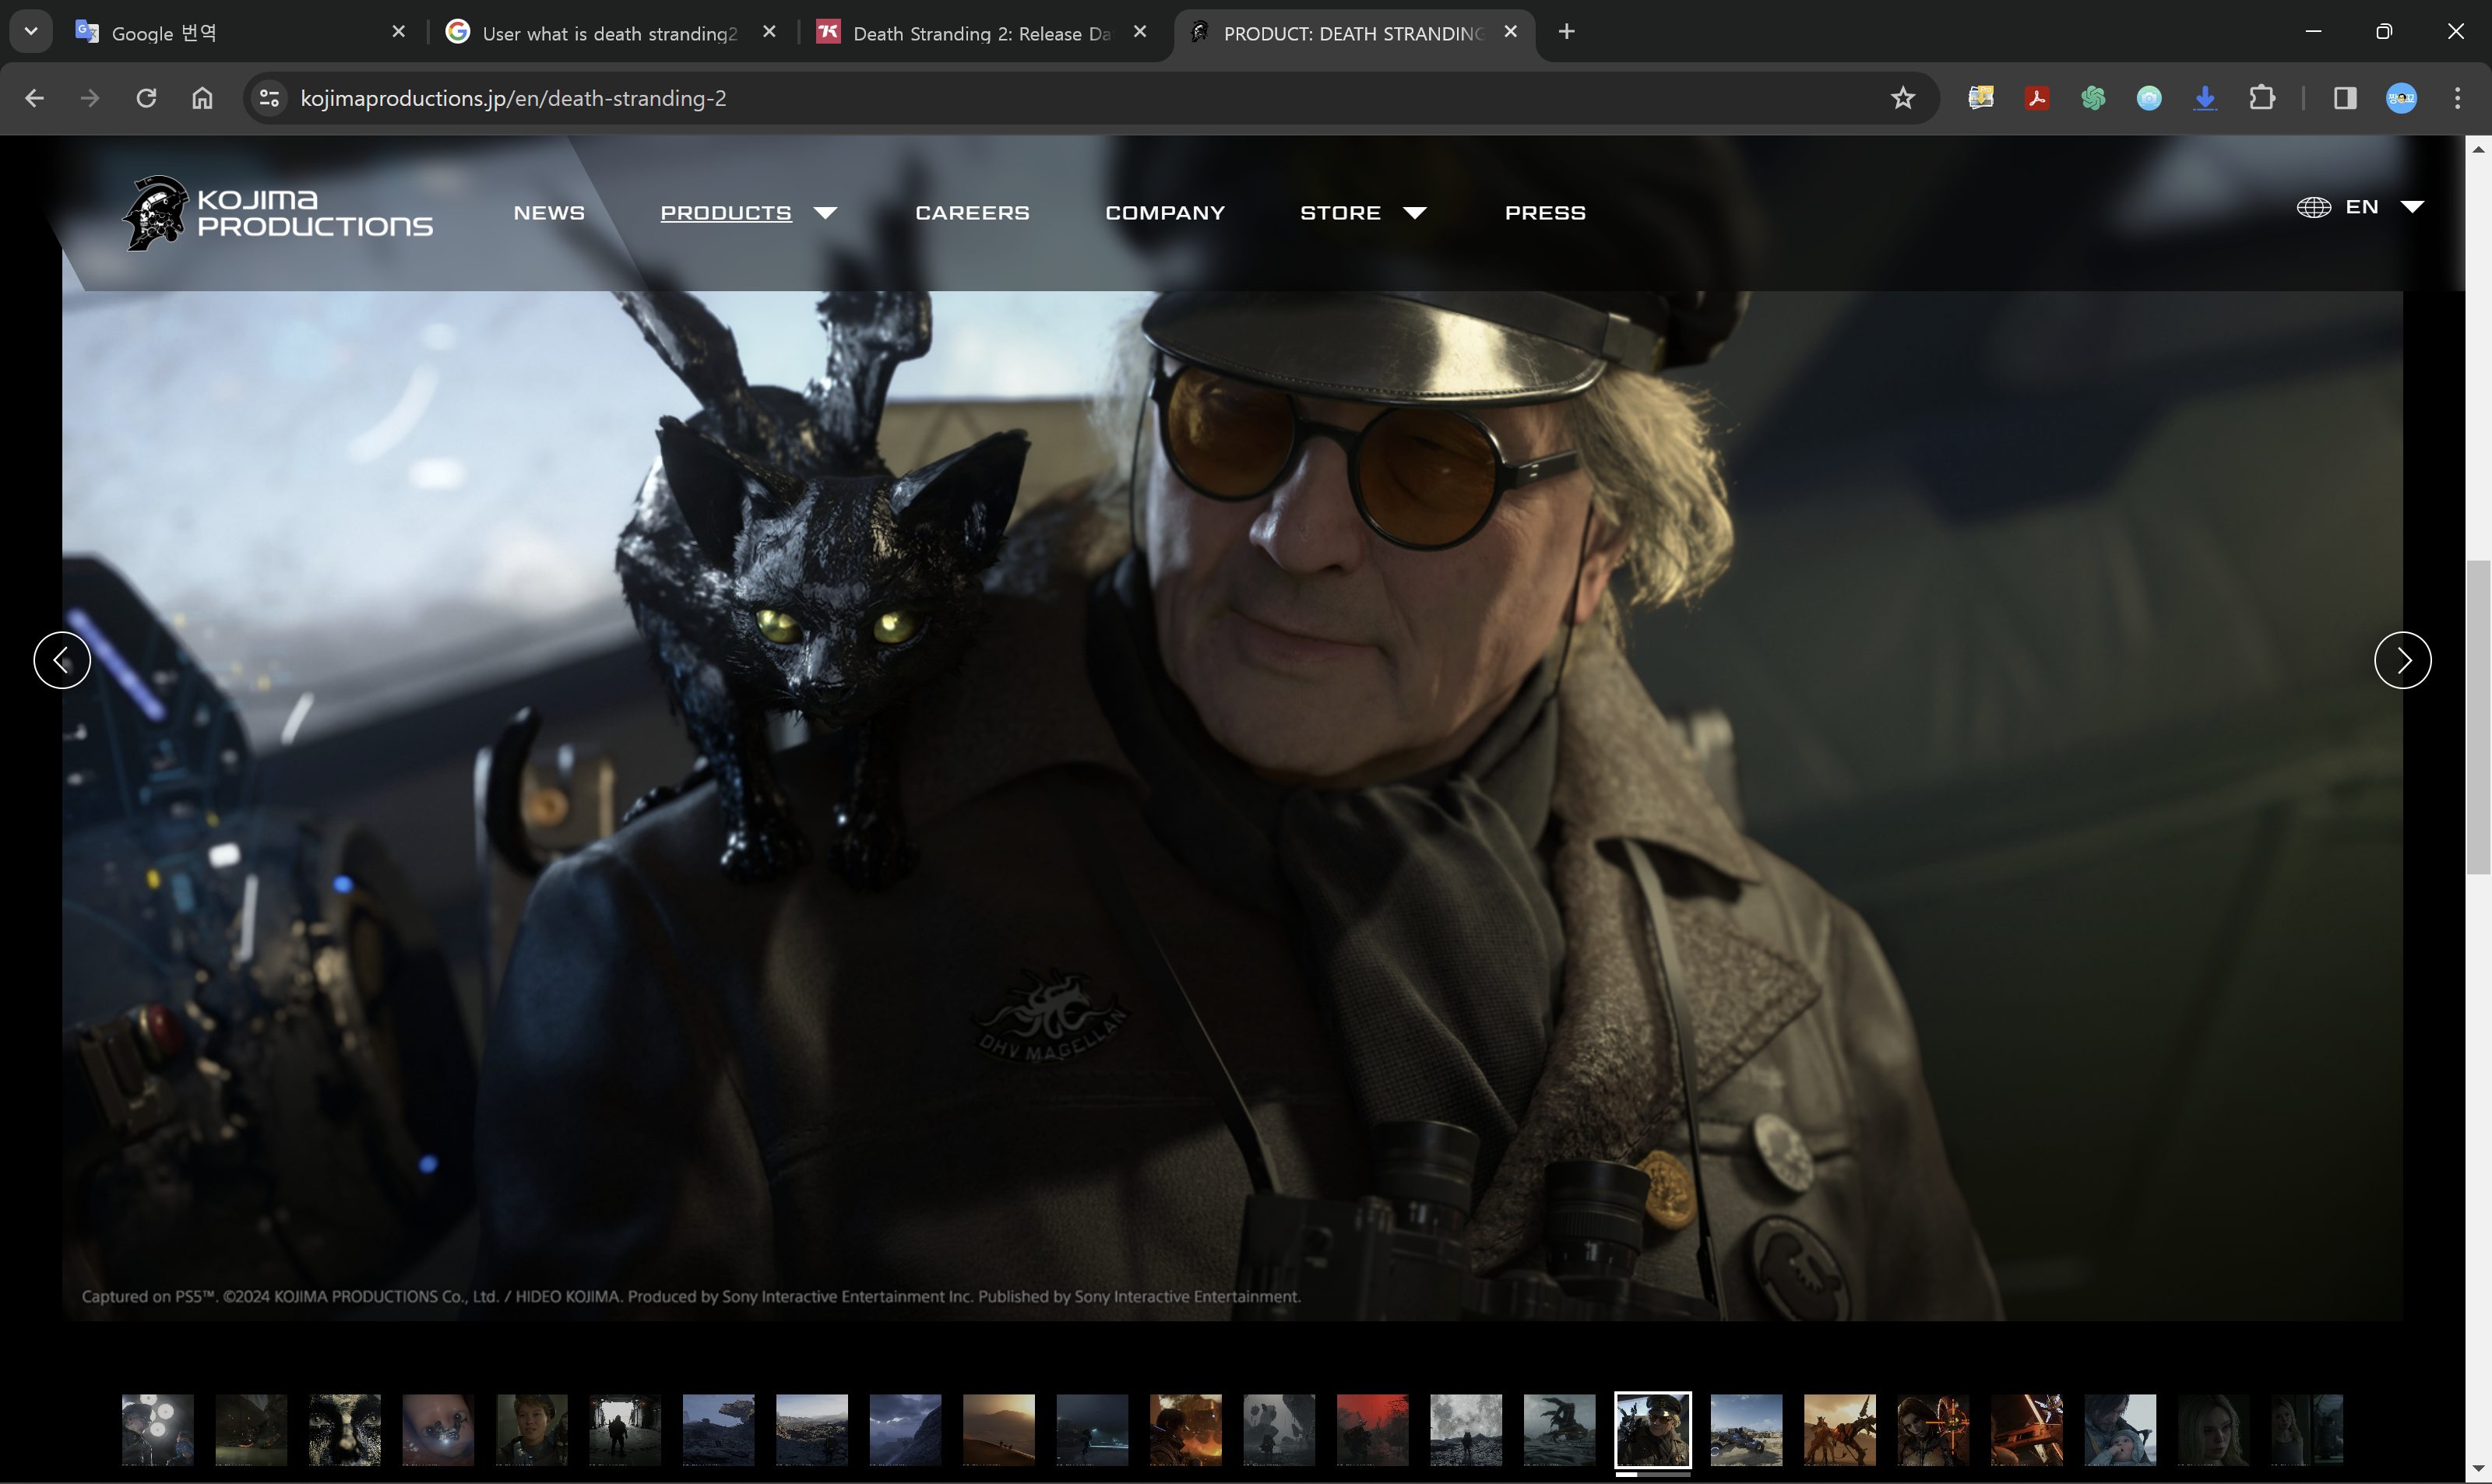Bookmark this page with star icon
Screen dimensions: 2492x1484
coord(1902,98)
